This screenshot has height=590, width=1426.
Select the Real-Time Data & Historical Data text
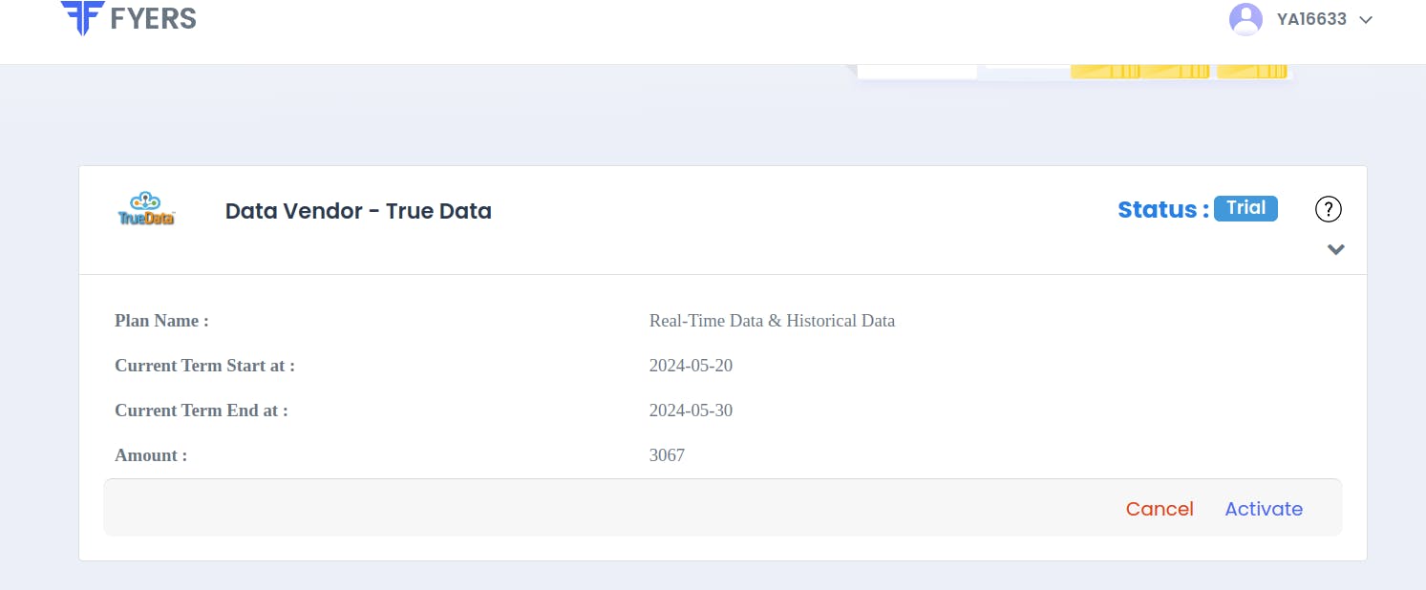click(x=772, y=321)
